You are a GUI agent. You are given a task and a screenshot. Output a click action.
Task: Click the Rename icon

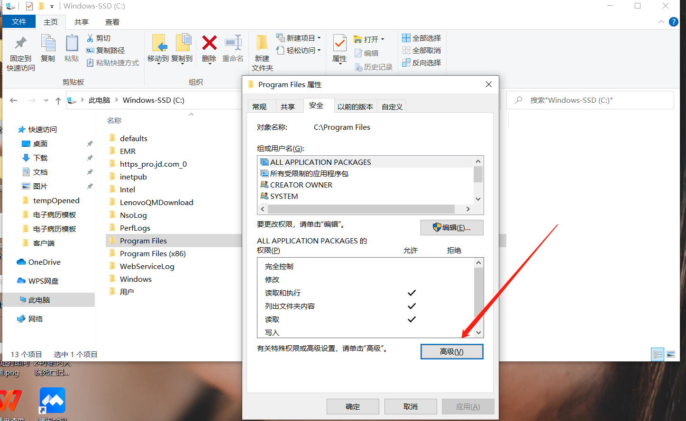233,43
